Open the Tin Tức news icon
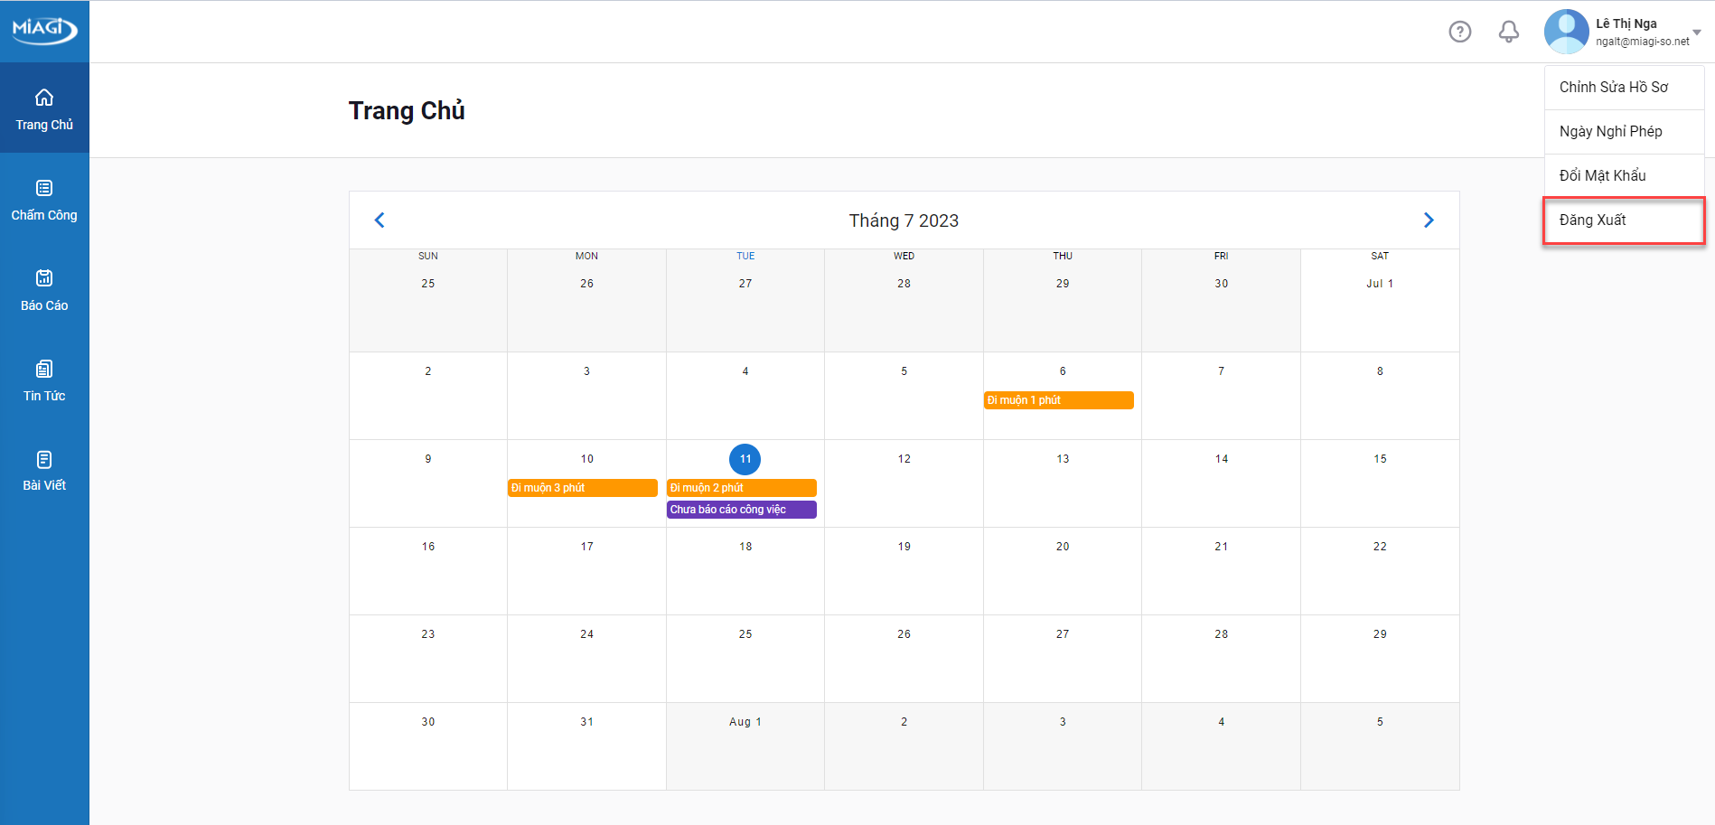Image resolution: width=1715 pixels, height=825 pixels. click(x=44, y=369)
